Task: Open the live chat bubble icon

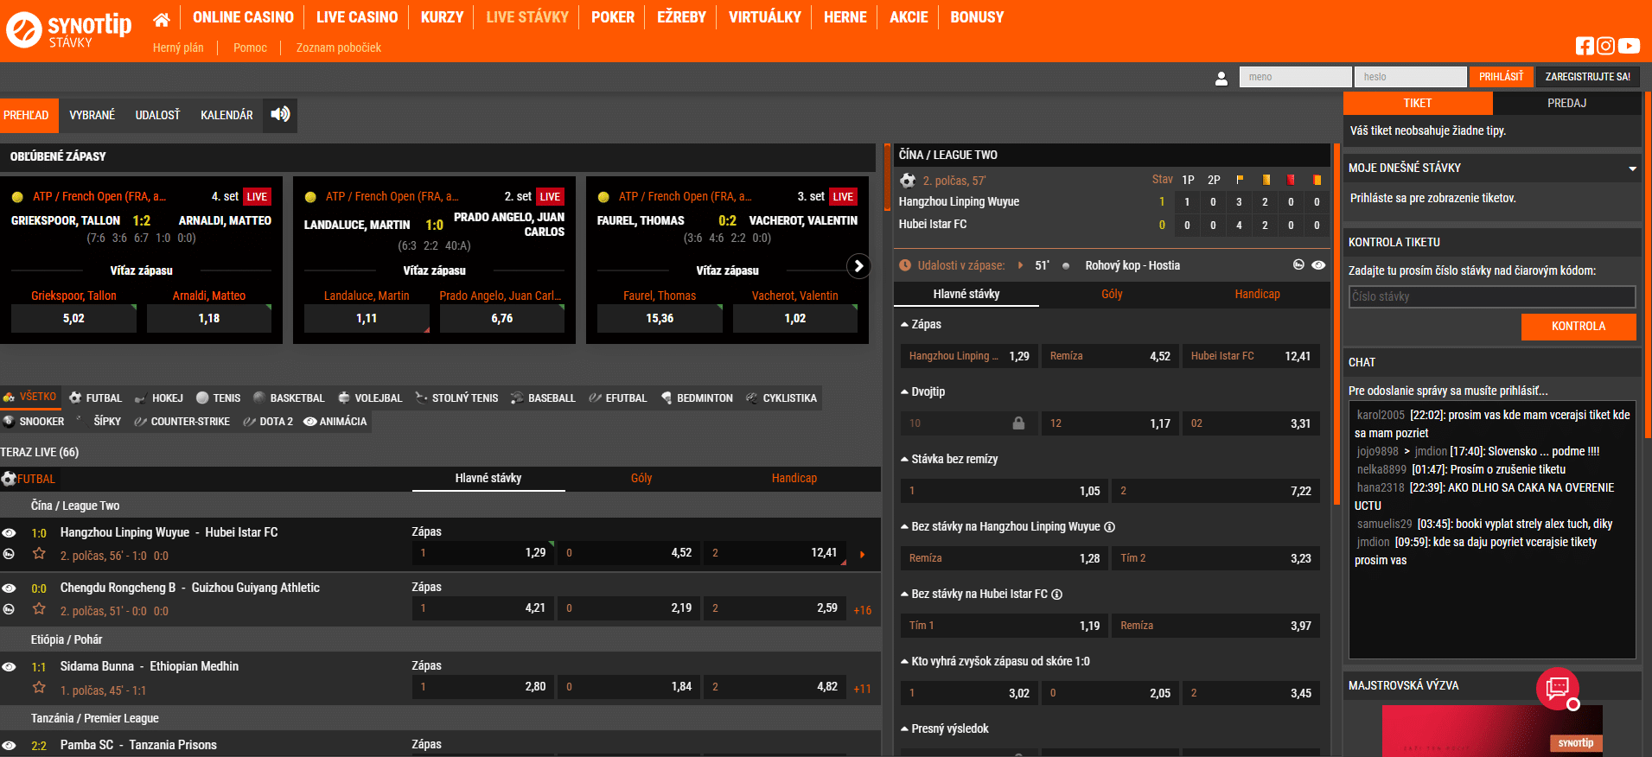Action: 1558,688
